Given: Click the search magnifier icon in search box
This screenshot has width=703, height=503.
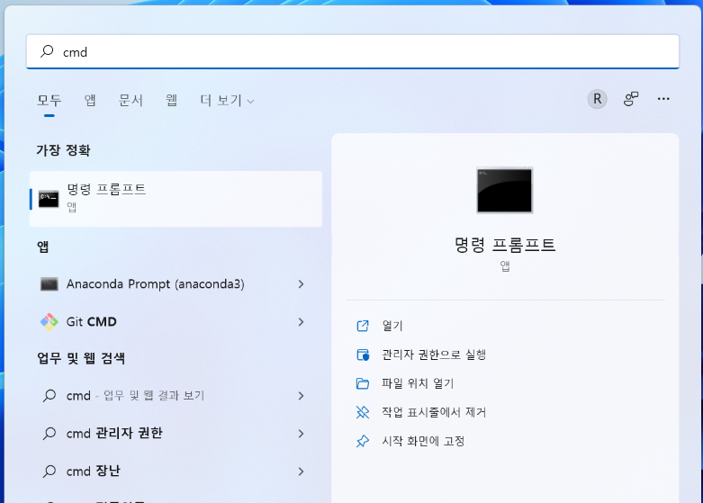Looking at the screenshot, I should tap(47, 51).
